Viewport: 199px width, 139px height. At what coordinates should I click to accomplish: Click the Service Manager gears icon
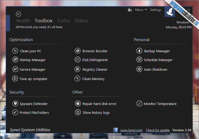pyautogui.click(x=15, y=69)
